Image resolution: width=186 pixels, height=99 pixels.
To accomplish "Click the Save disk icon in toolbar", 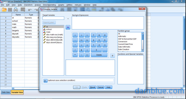I will pyautogui.click(x=10, y=10).
